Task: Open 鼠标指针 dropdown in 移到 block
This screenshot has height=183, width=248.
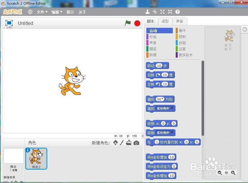Action: 165,133
